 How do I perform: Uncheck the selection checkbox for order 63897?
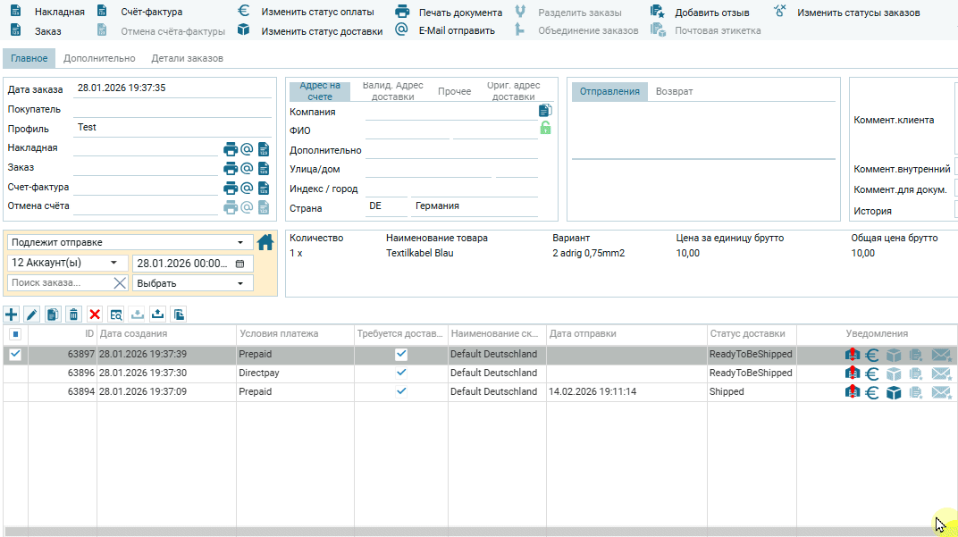[x=14, y=355]
